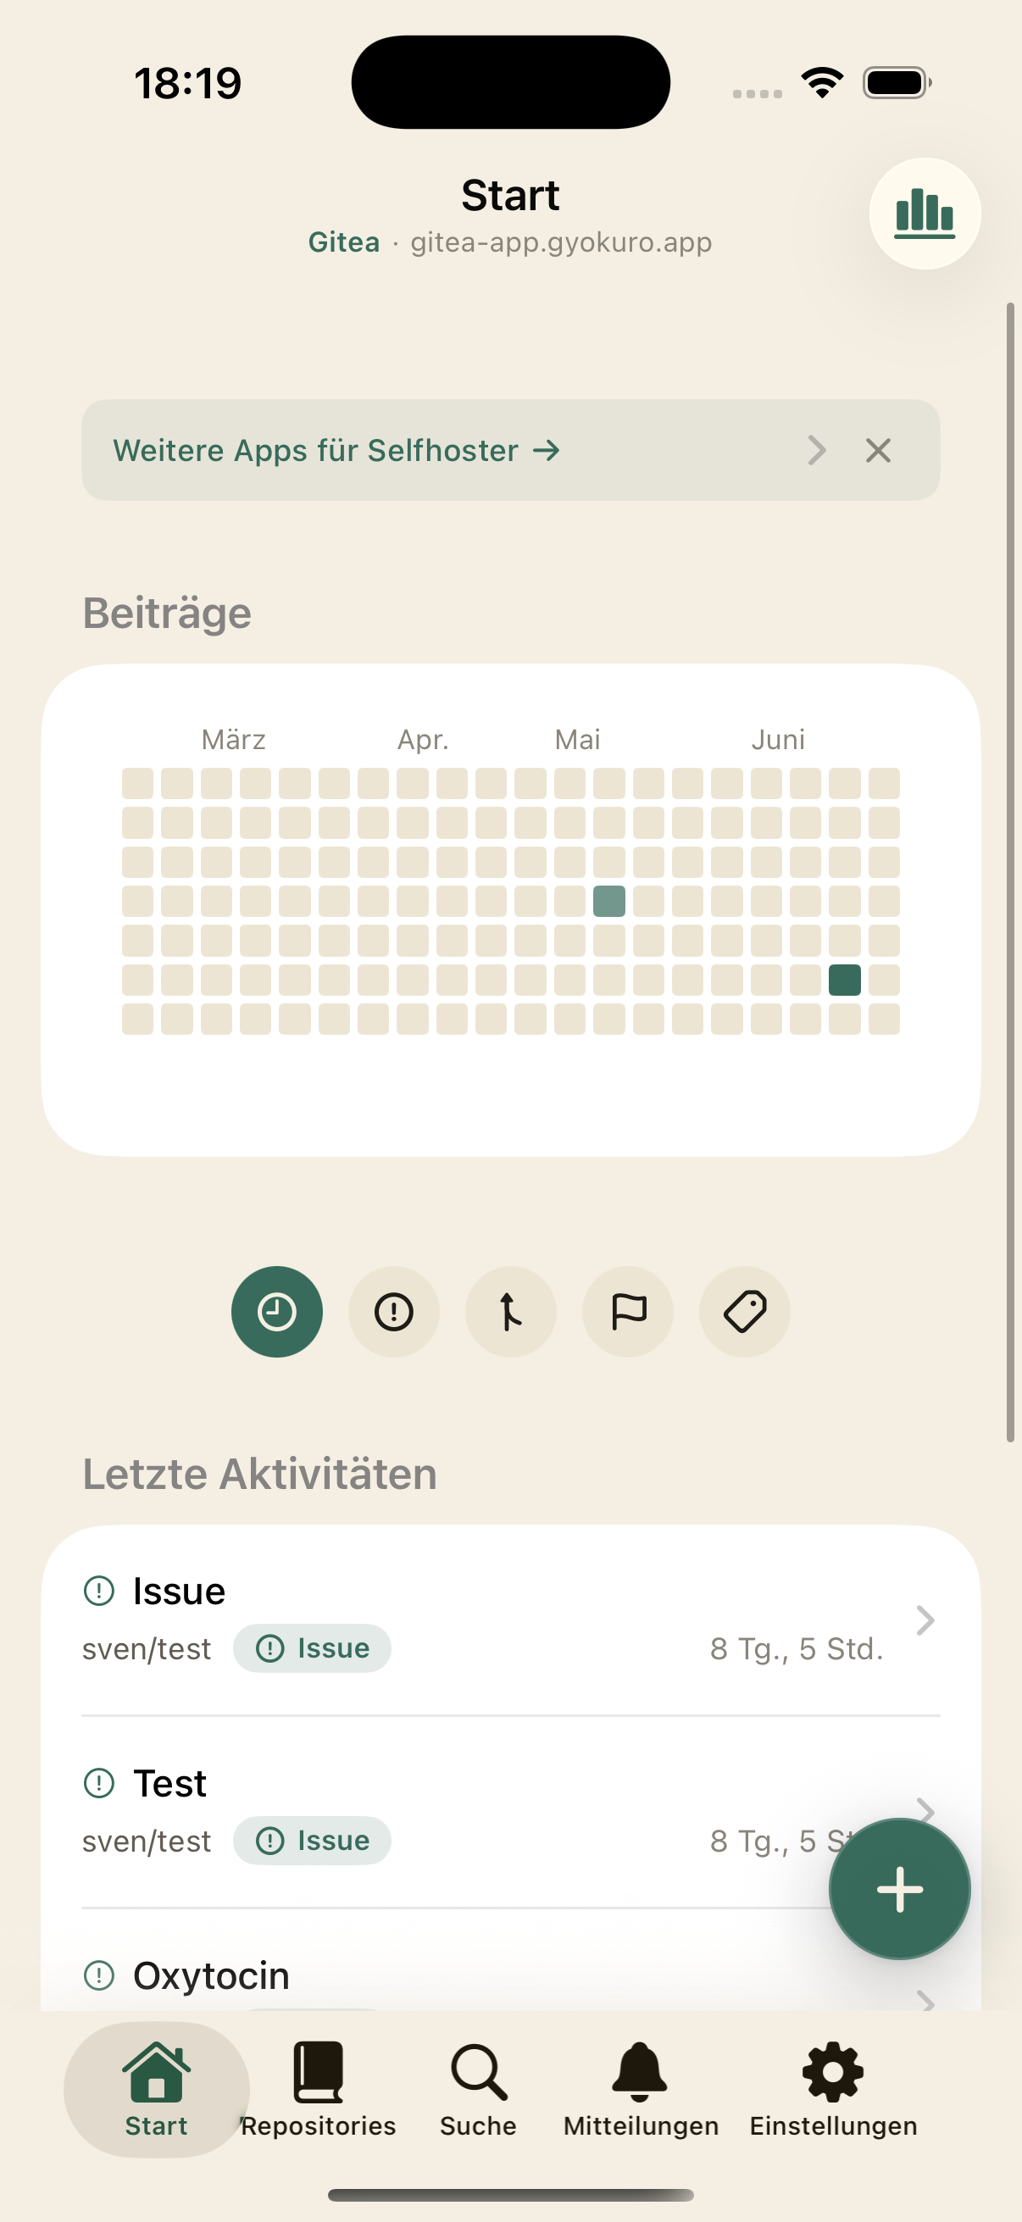Go to the Suche tab
Image resolution: width=1022 pixels, height=2222 pixels.
(479, 2089)
